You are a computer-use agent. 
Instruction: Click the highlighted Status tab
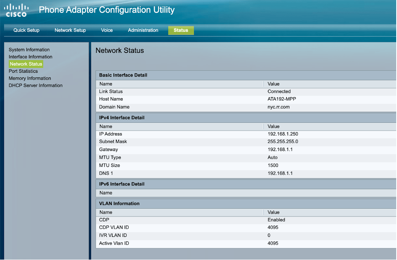tap(181, 30)
